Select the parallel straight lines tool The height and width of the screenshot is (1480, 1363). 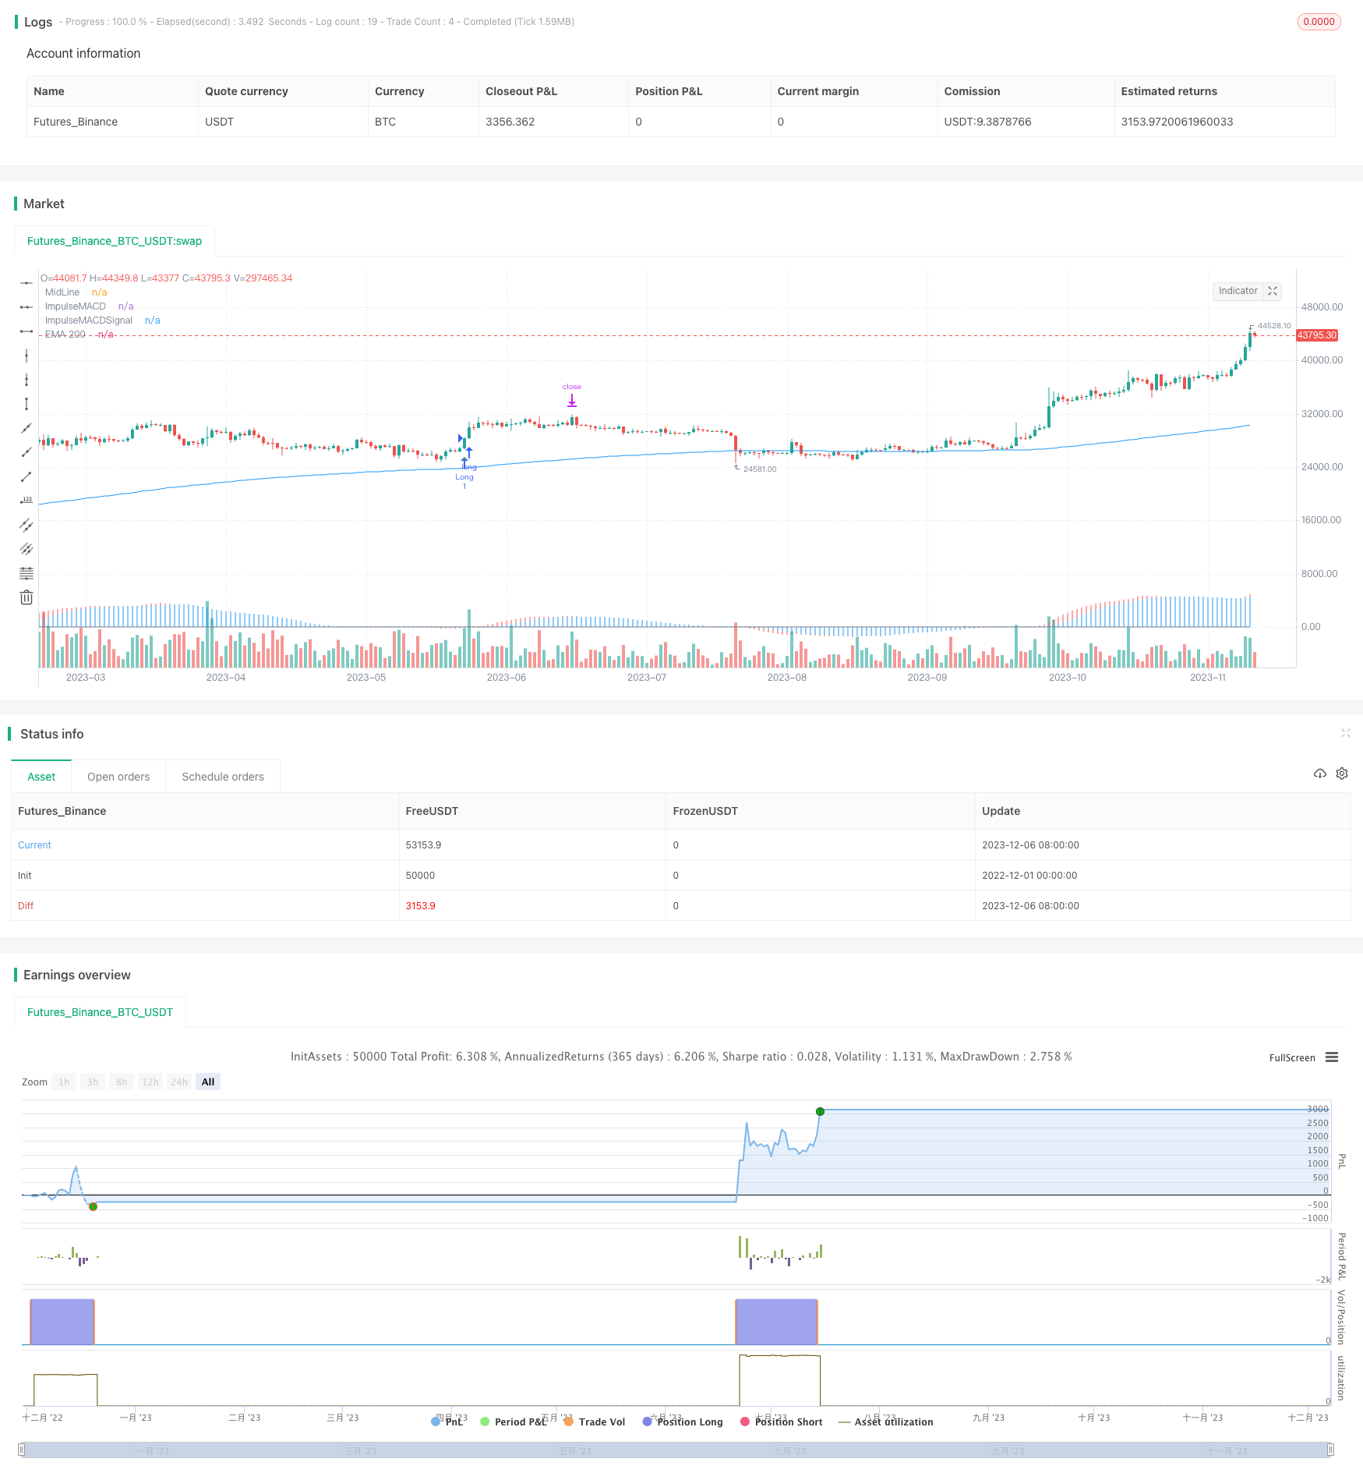pos(26,549)
